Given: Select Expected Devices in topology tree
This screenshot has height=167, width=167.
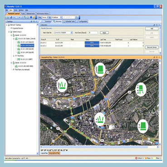Looking at the screenshot, I should (18, 28).
